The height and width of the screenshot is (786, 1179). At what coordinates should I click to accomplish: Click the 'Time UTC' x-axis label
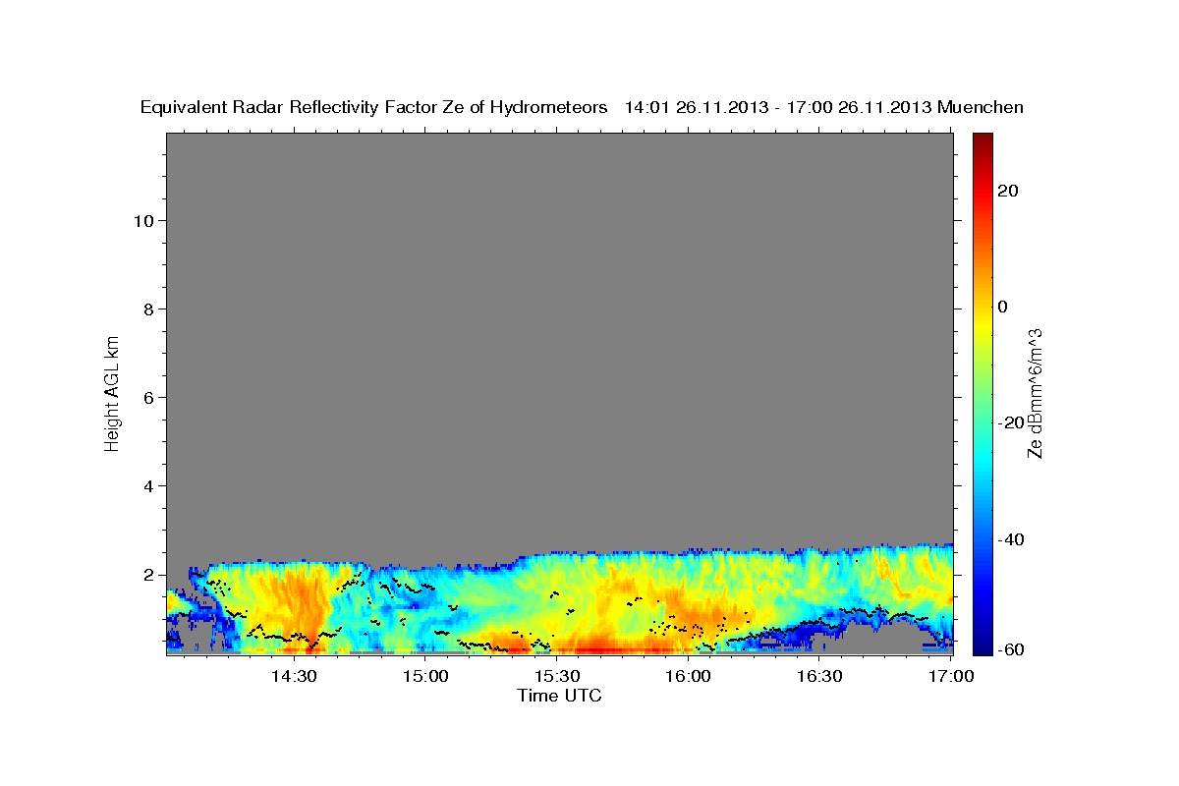pyautogui.click(x=559, y=696)
